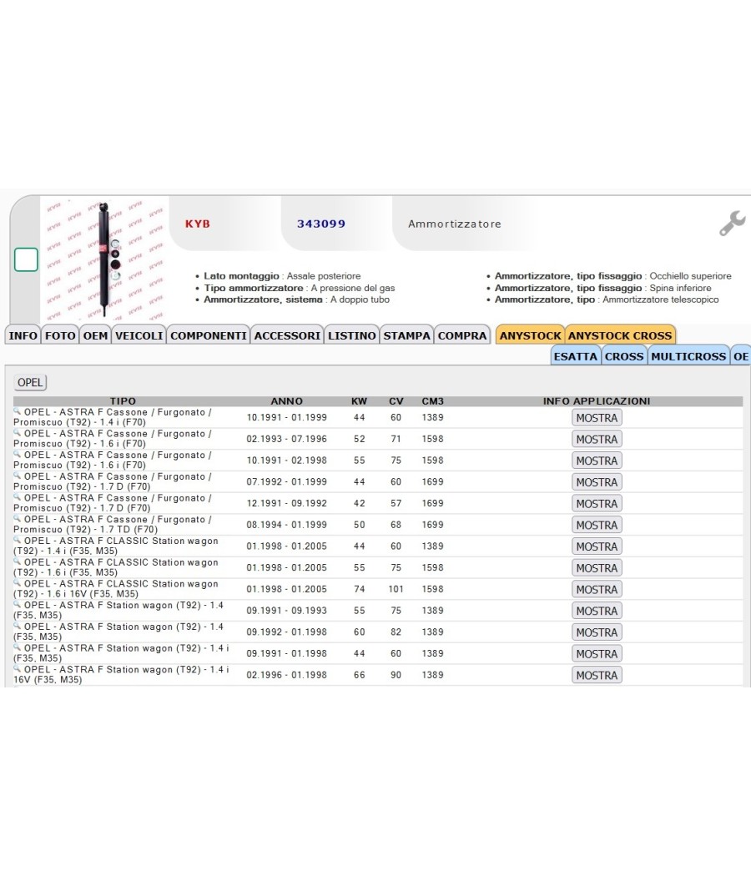Click MOSTRA for the CLASSIC 1.4 i row
Viewport: 751px width, 876px height.
pyautogui.click(x=597, y=546)
